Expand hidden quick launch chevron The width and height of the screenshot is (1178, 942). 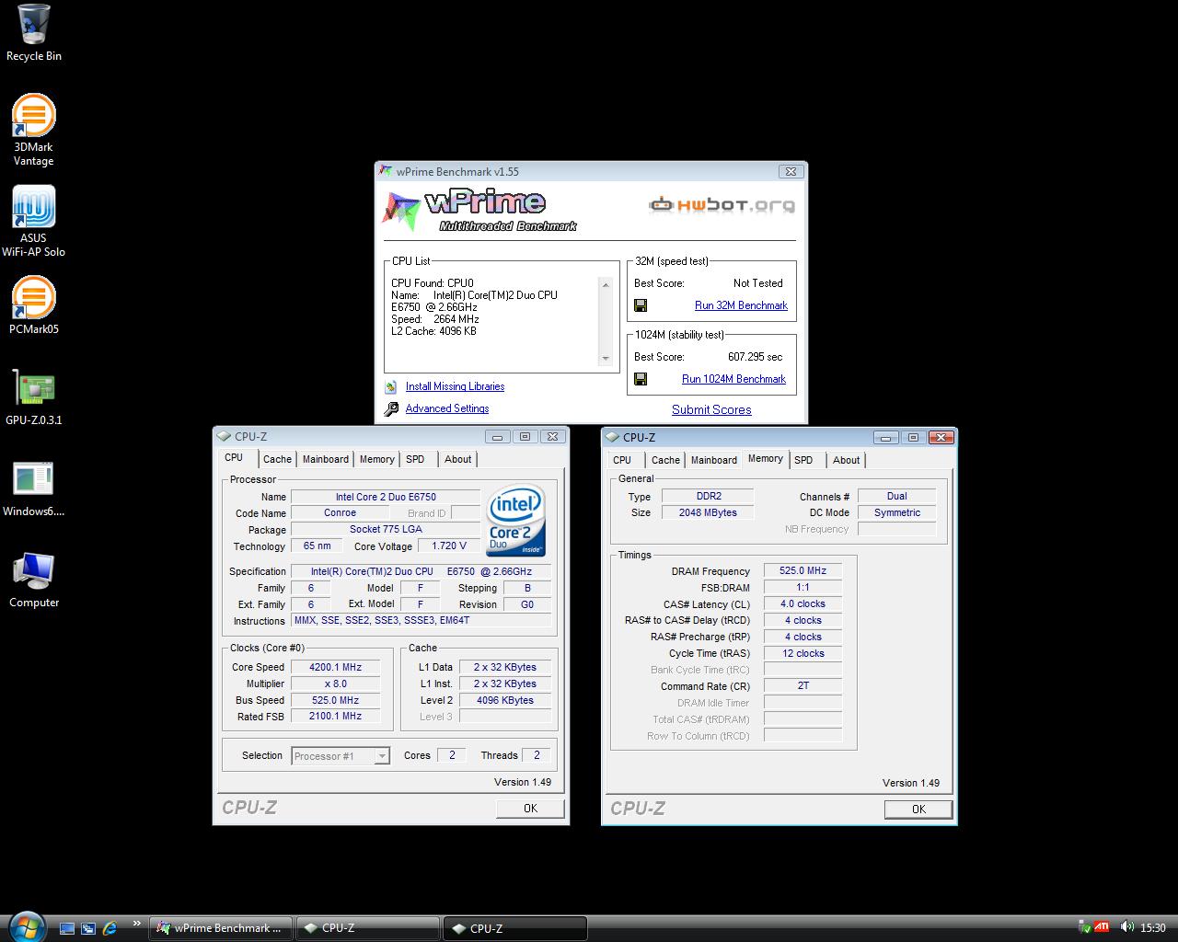click(137, 923)
